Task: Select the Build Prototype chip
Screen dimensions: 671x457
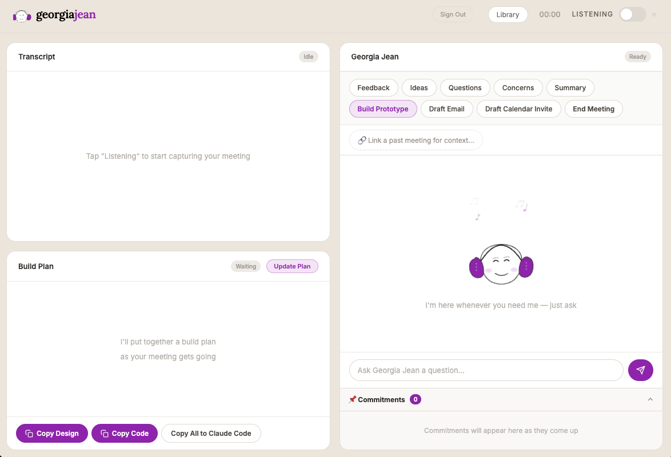Action: tap(383, 109)
